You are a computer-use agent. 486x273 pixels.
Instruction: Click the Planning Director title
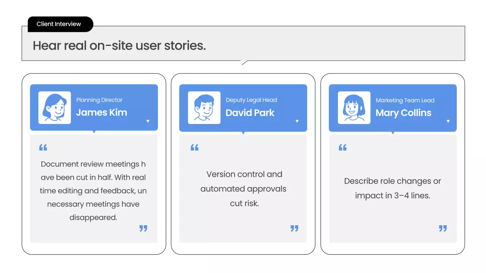pyautogui.click(x=99, y=100)
